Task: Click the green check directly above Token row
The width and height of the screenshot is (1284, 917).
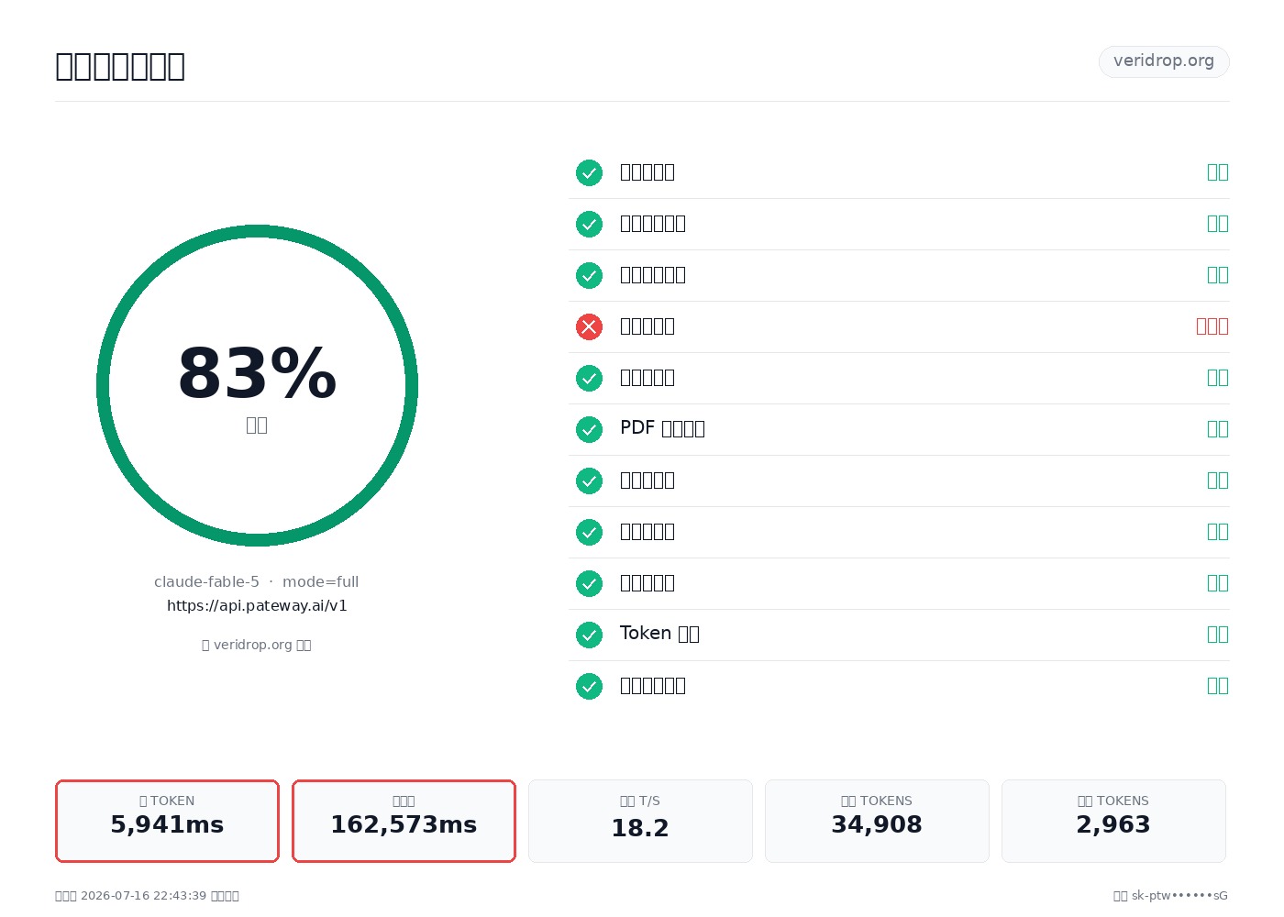Action: click(x=589, y=583)
